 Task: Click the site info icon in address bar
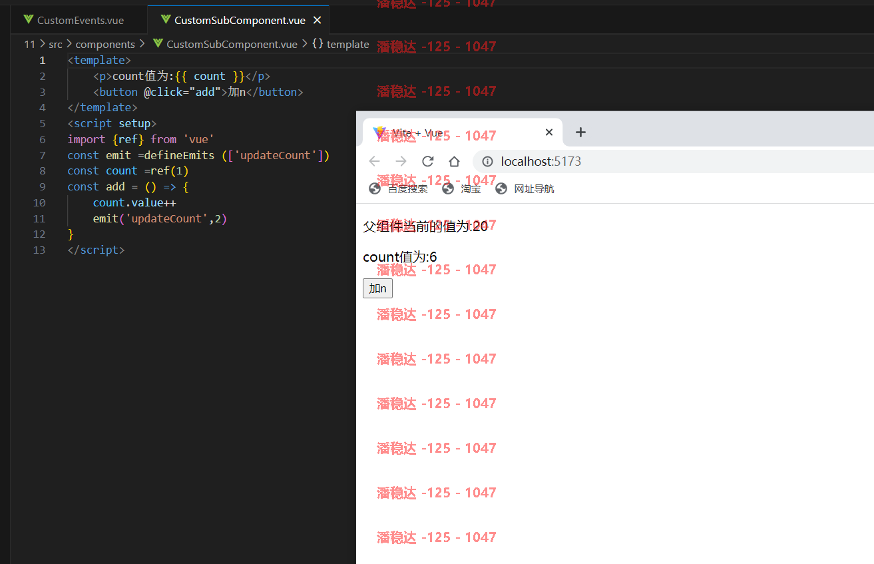[x=487, y=161]
